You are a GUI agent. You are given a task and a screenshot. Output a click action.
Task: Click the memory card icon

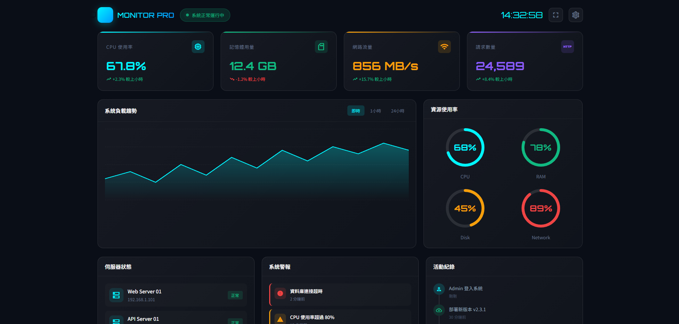coord(321,47)
